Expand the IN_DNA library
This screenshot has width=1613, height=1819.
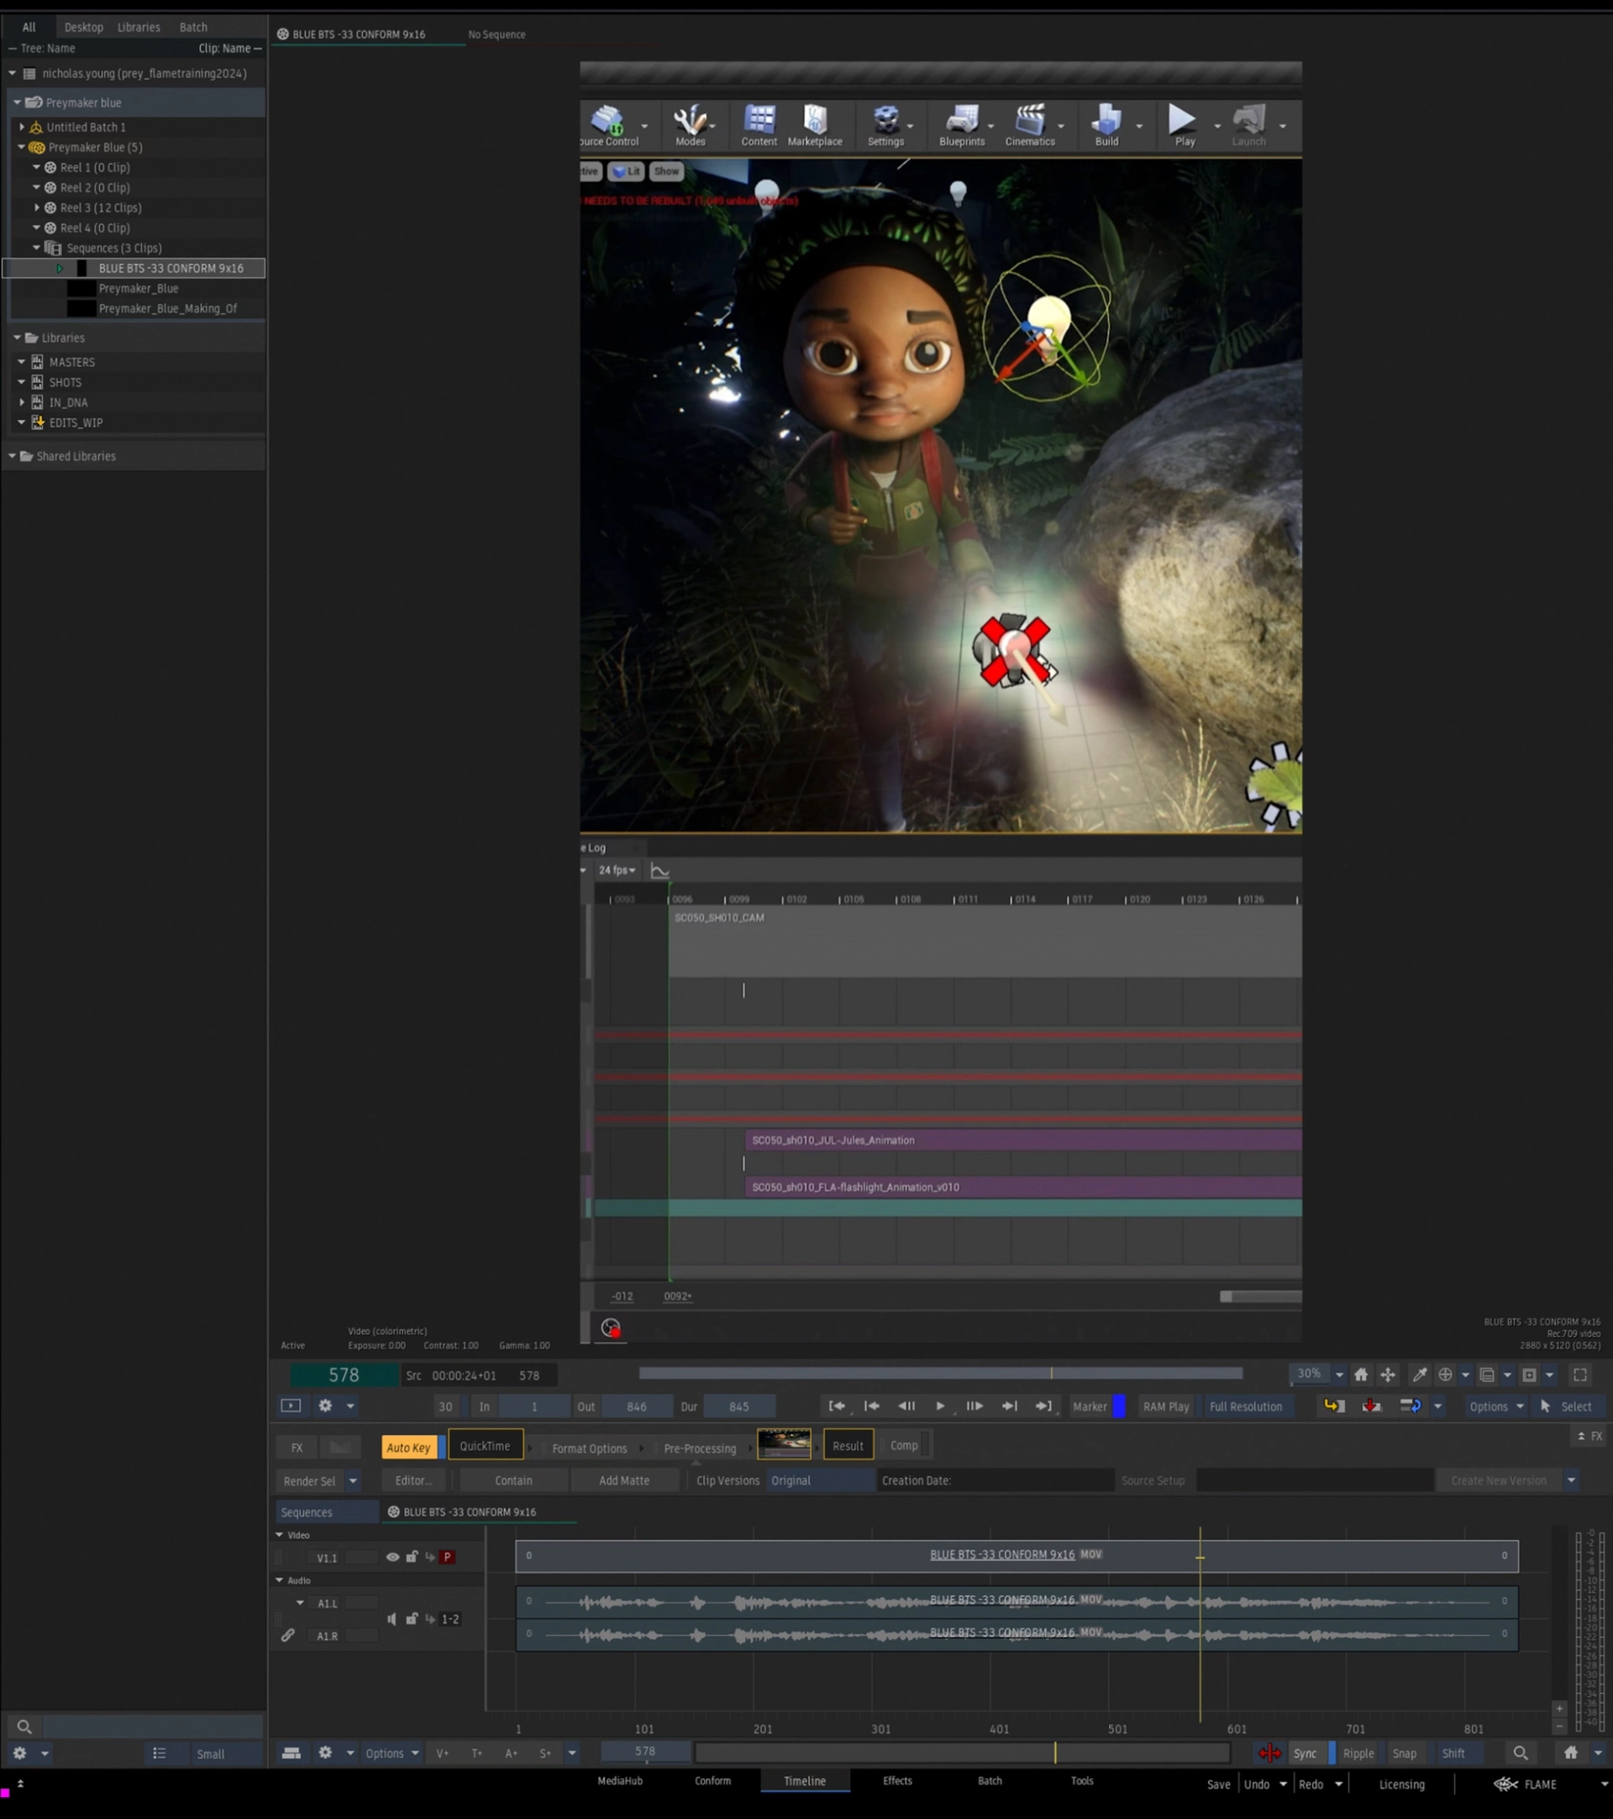point(22,402)
